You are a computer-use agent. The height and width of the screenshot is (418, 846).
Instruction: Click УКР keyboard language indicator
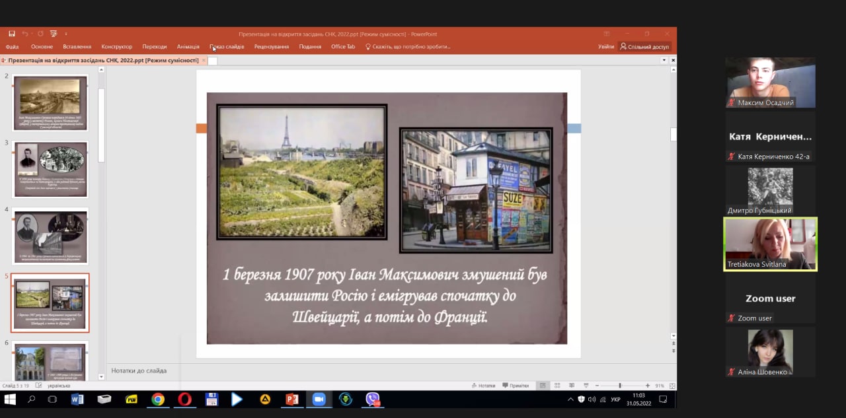click(615, 400)
